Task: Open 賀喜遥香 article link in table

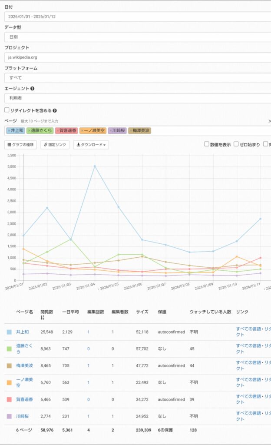Action: click(x=24, y=399)
